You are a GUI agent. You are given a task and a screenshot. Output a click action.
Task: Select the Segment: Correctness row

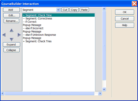(59, 18)
